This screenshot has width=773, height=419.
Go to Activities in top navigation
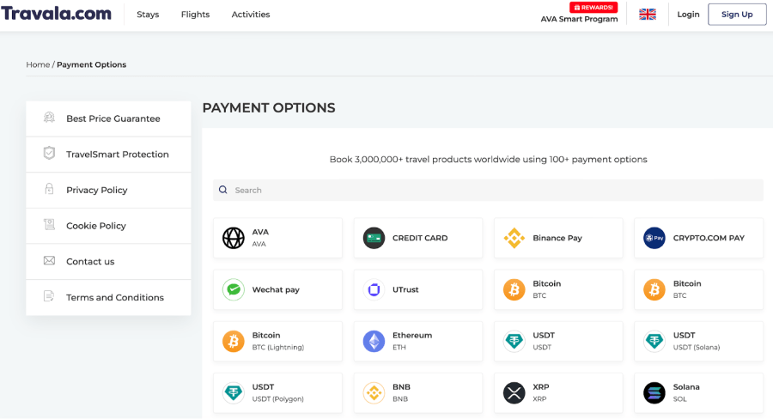[251, 15]
